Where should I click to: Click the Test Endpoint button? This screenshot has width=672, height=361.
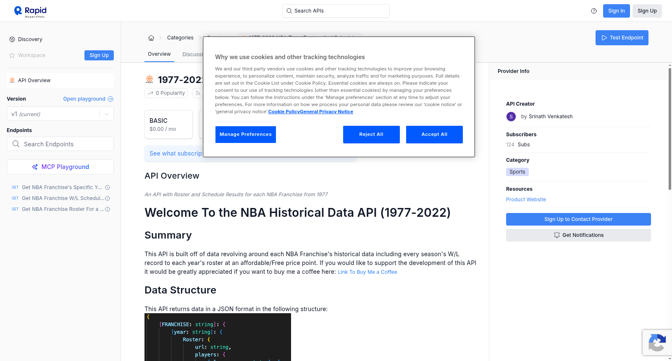pyautogui.click(x=622, y=38)
